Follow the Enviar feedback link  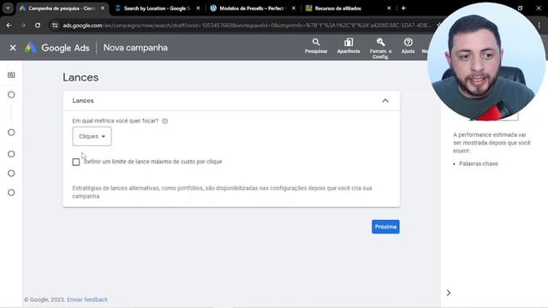87,299
